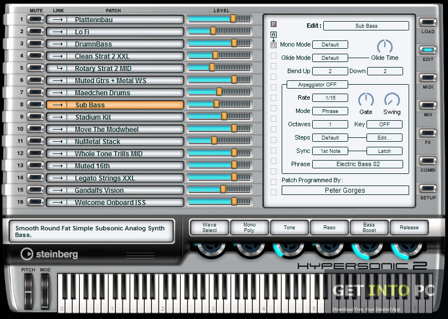Click link arrow for Muted Gtrs + Metal WS
The image size is (448, 319).
(x=58, y=81)
